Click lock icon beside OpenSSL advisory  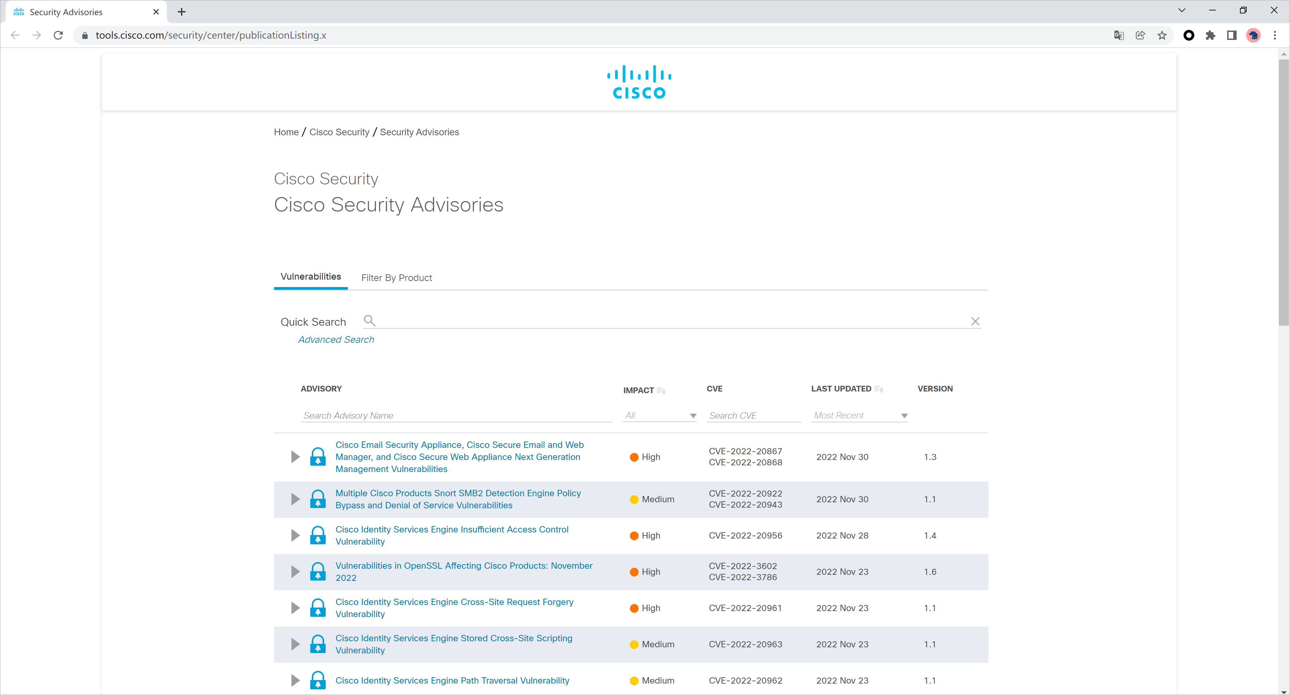coord(318,571)
